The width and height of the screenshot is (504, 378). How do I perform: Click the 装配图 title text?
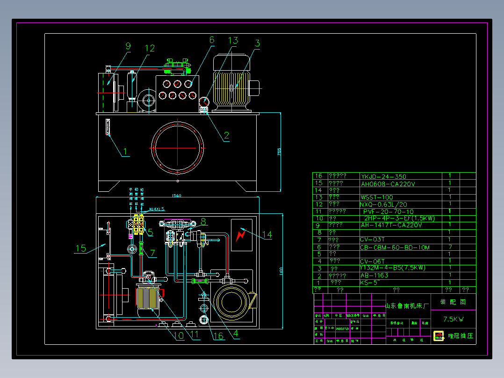[453, 302]
